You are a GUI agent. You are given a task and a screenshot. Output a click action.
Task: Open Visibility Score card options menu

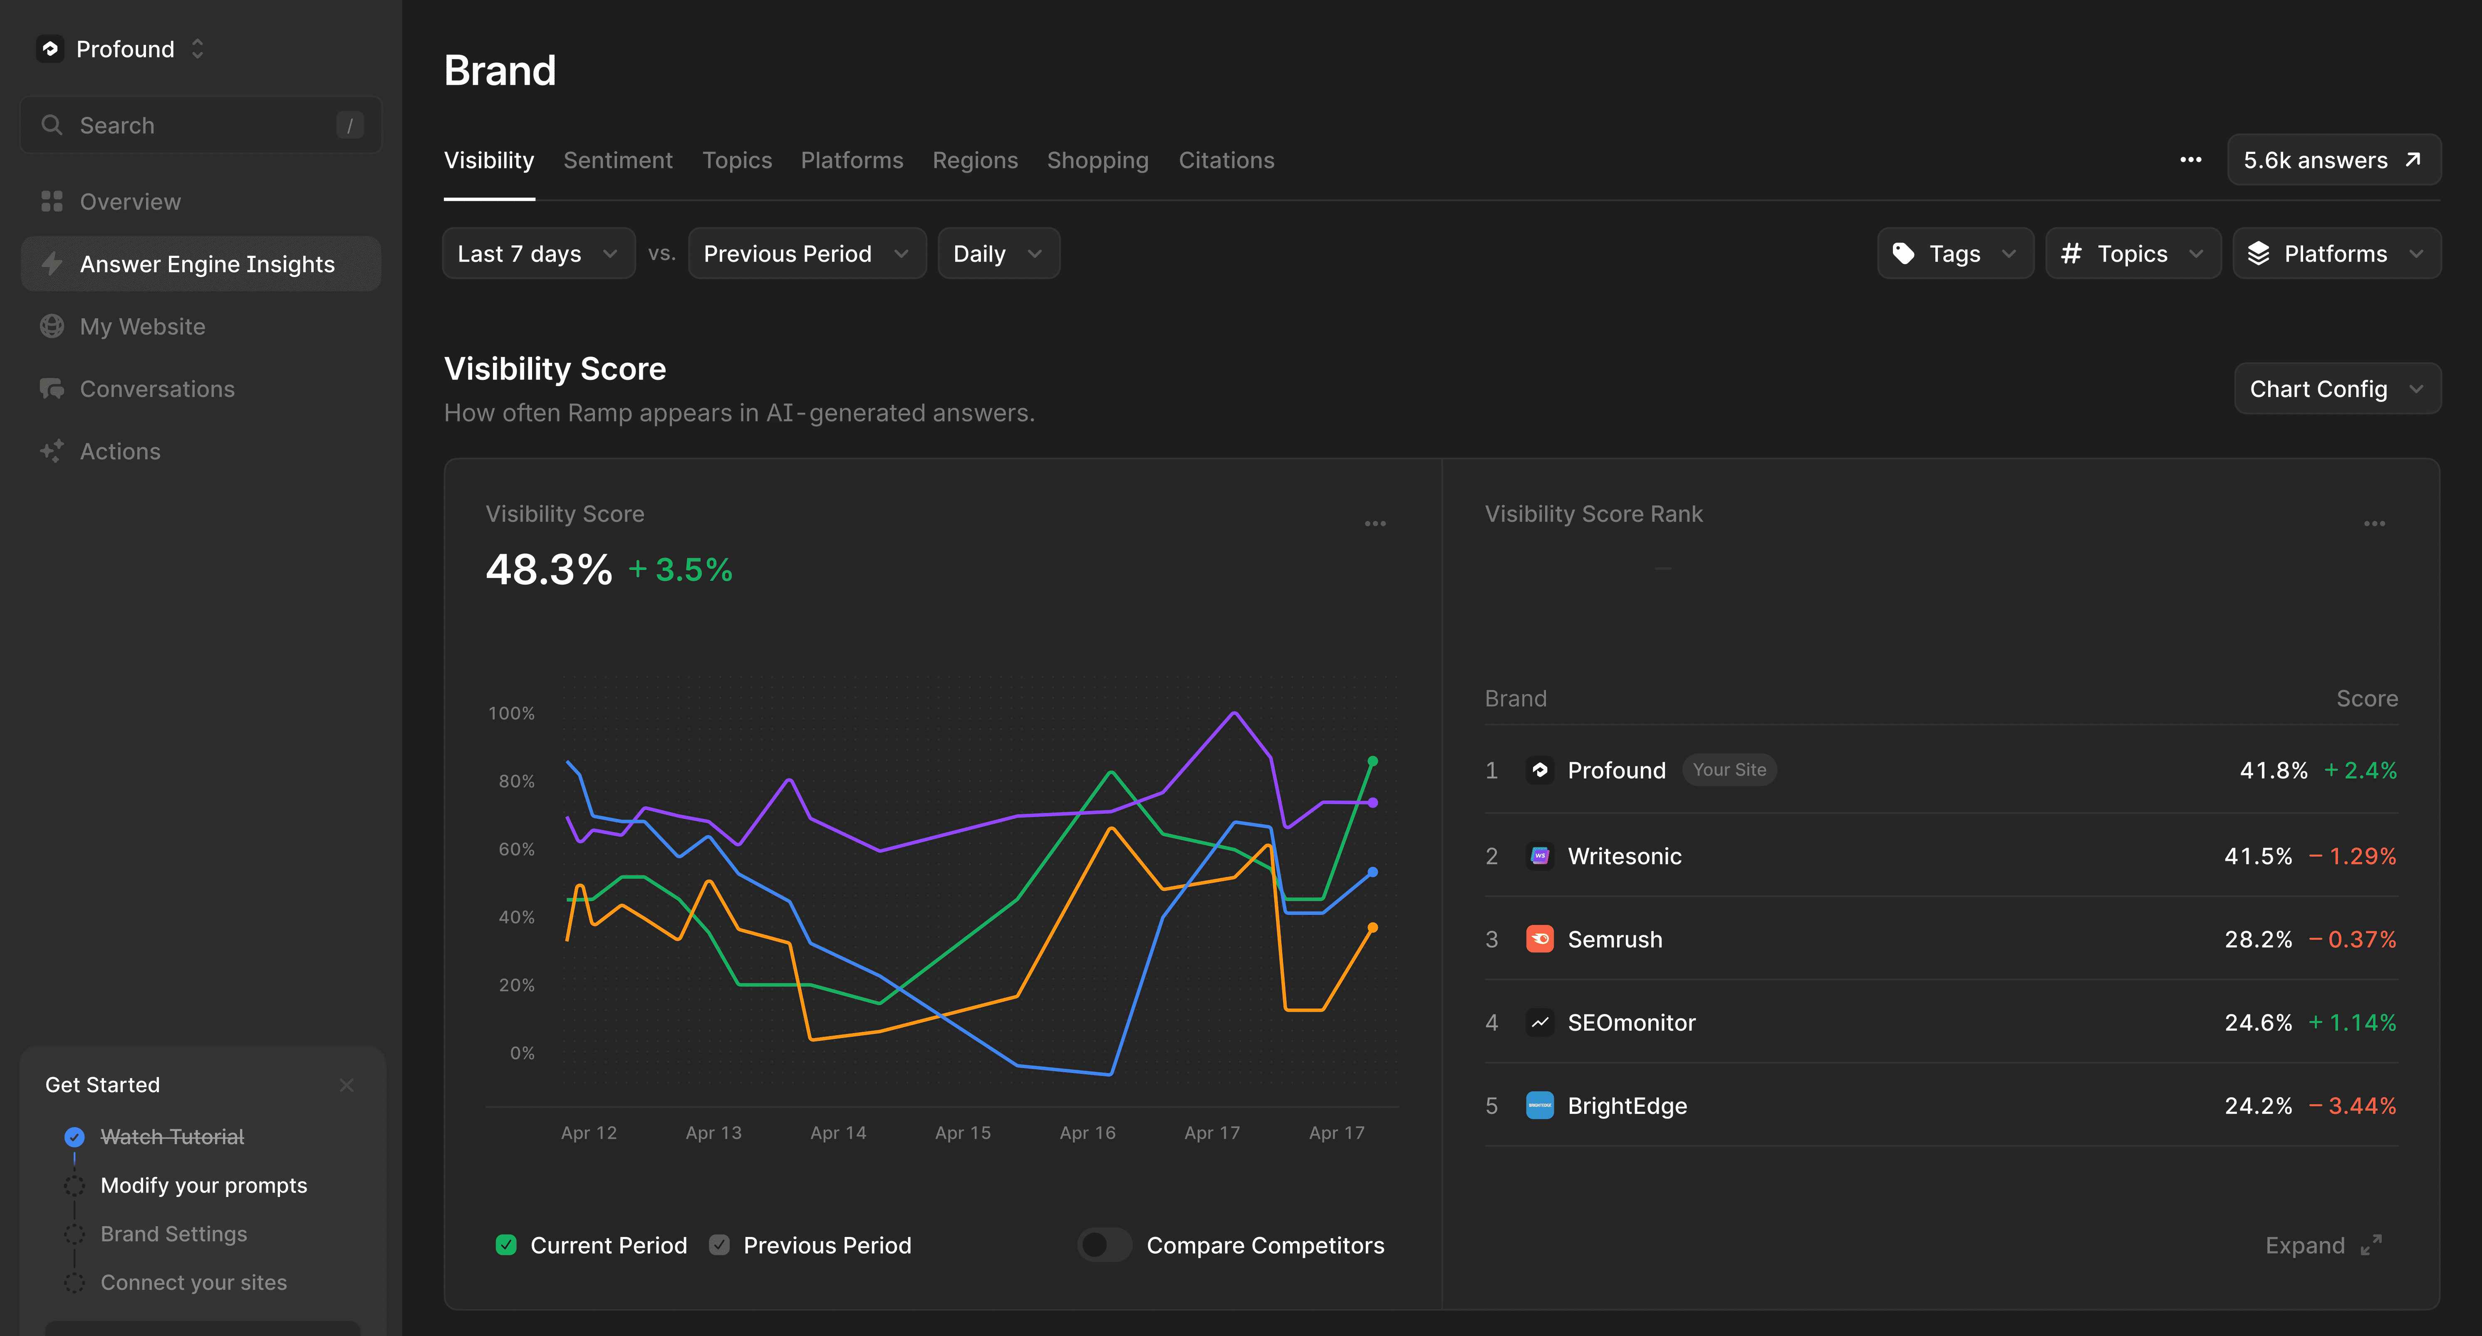[1375, 523]
